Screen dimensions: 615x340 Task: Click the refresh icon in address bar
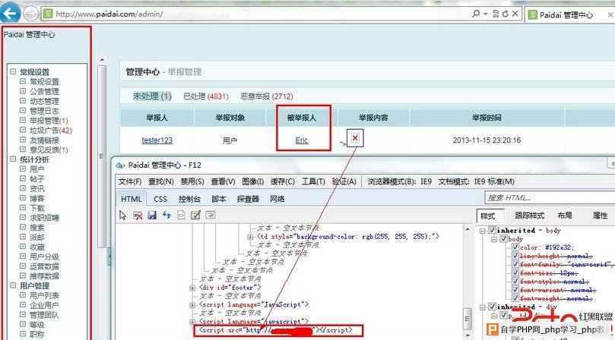pyautogui.click(x=506, y=14)
